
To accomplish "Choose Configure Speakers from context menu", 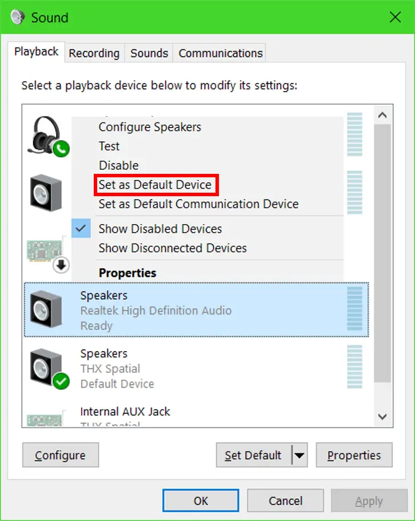I will [x=207, y=127].
